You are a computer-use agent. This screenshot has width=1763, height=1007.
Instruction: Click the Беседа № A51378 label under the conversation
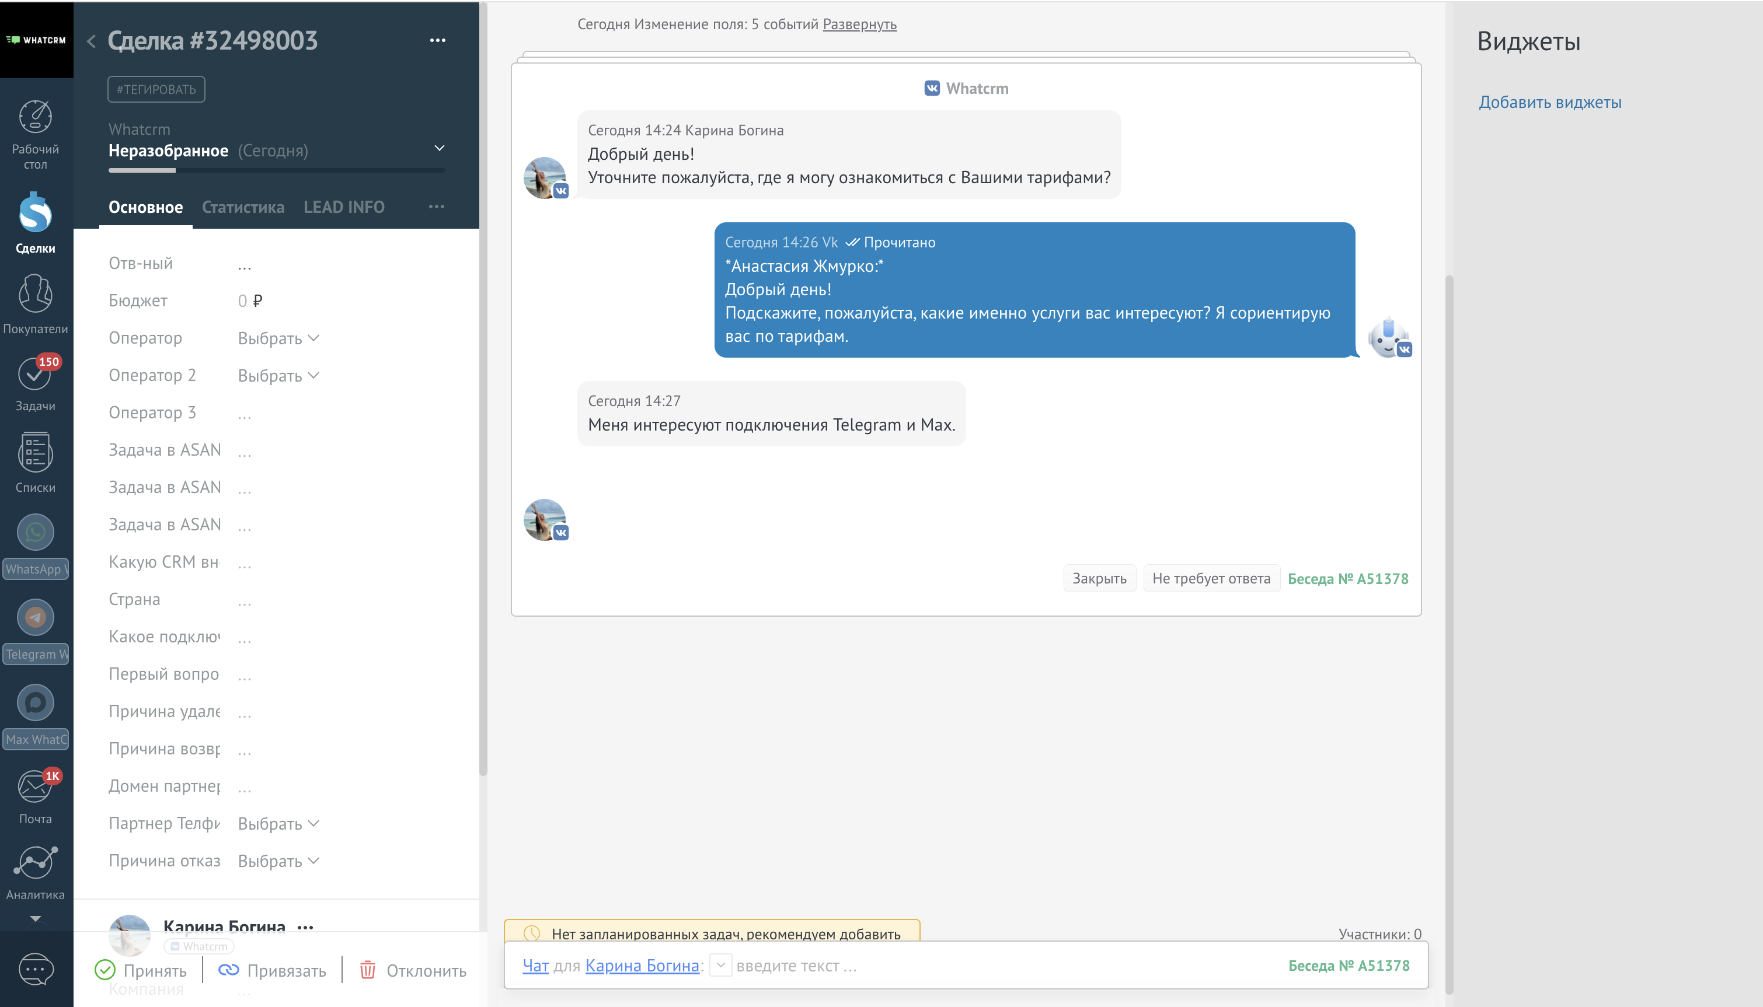pos(1348,578)
